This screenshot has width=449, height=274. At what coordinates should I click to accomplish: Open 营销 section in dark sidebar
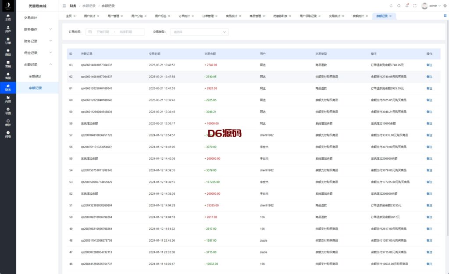pyautogui.click(x=8, y=64)
